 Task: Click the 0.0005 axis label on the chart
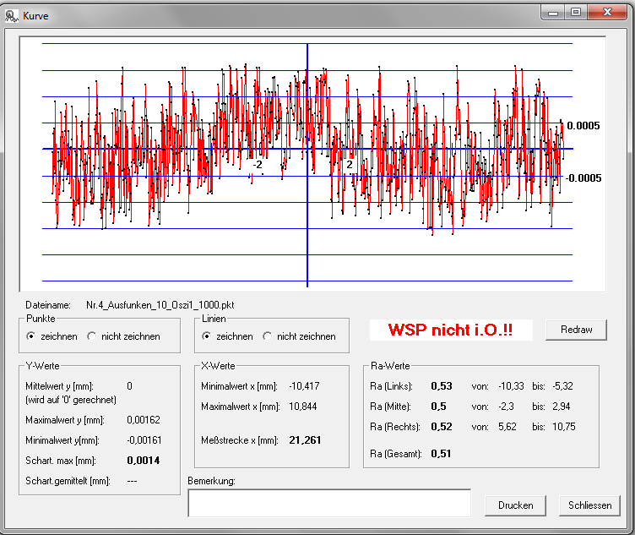583,126
